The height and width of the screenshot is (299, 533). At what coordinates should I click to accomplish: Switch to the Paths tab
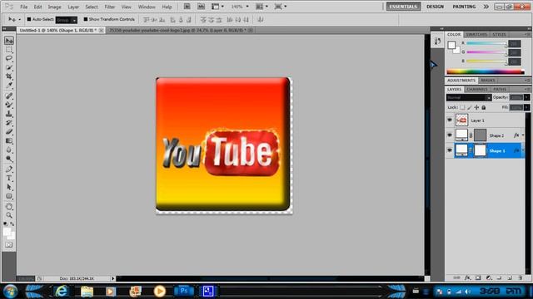500,89
